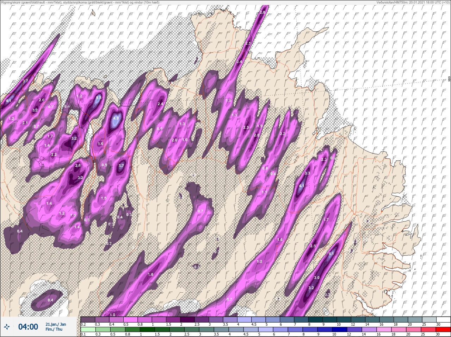Viewport: 451px width, 337px height.
Task: Click the 0.5 pink swatch in upper legend row
Action: click(x=131, y=319)
